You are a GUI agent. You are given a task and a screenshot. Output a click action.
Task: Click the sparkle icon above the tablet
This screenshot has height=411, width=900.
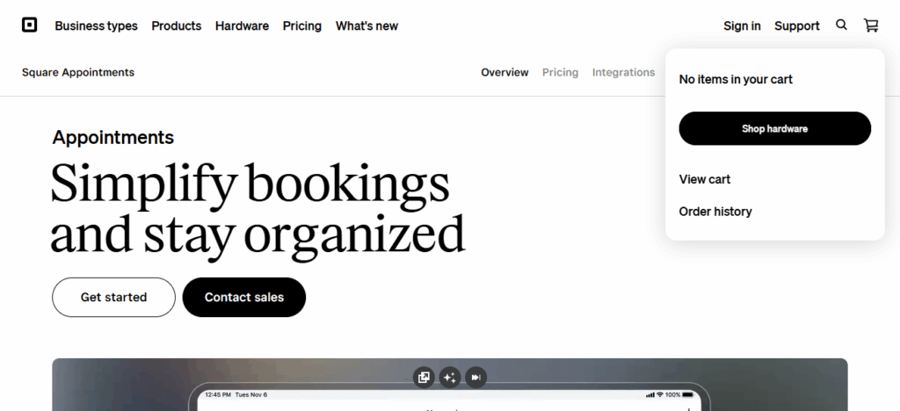450,377
